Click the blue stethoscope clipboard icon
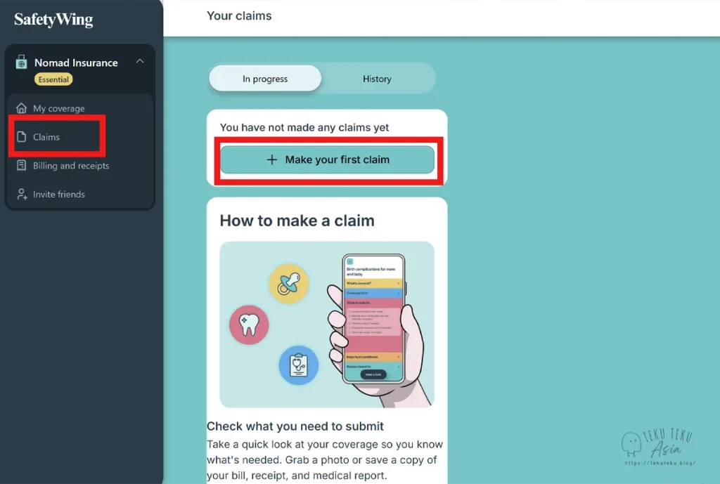 coord(298,365)
